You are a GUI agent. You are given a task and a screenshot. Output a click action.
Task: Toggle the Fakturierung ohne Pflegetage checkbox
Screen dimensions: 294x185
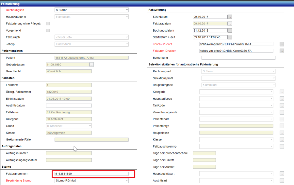(48, 23)
